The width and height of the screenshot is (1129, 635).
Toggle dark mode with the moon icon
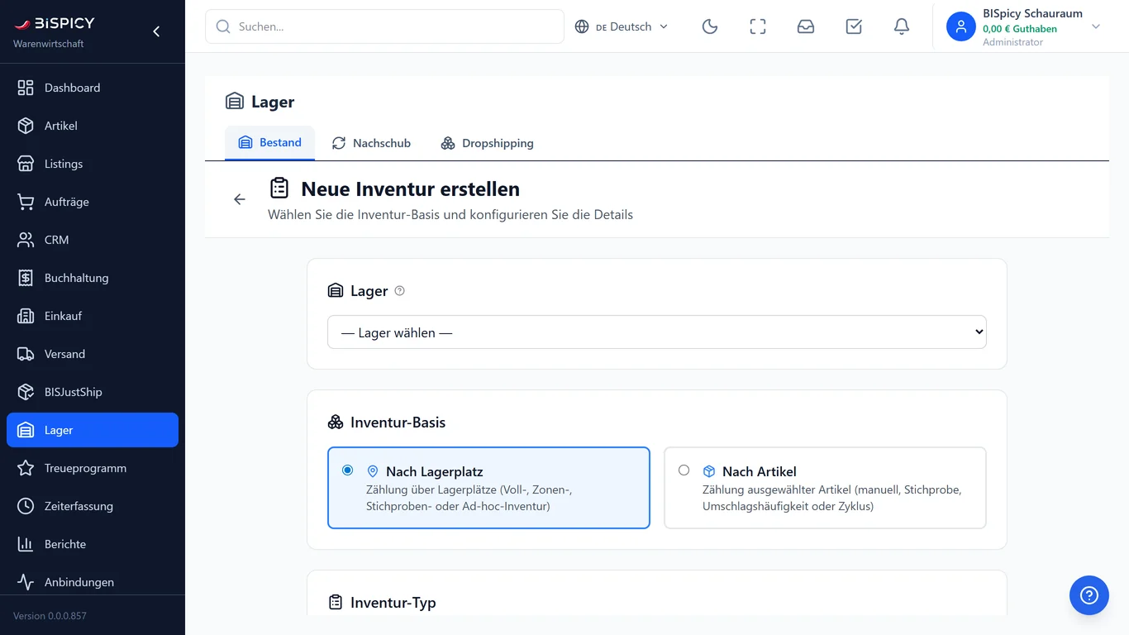710,26
